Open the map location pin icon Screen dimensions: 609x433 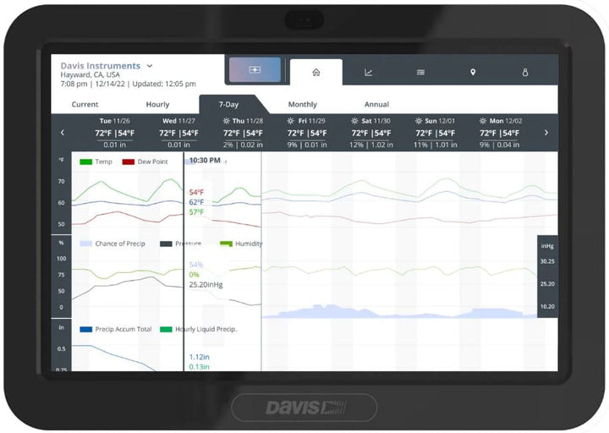473,73
